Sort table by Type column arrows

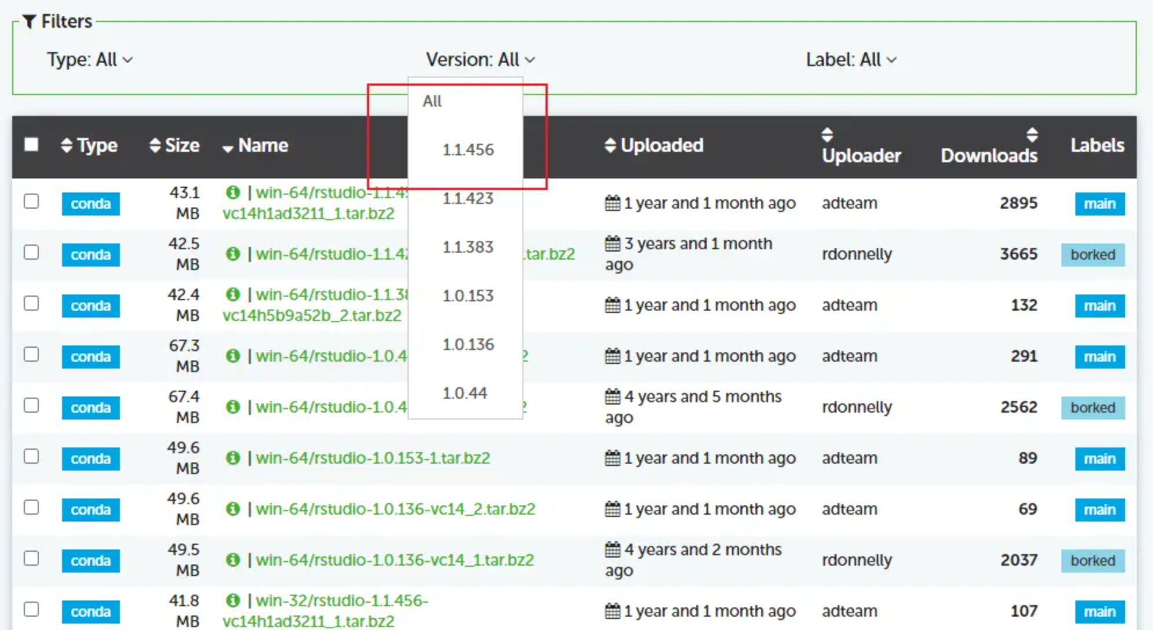click(x=67, y=145)
